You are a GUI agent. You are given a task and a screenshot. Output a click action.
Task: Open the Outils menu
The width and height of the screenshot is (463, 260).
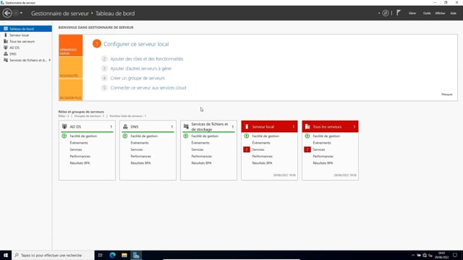pos(427,13)
